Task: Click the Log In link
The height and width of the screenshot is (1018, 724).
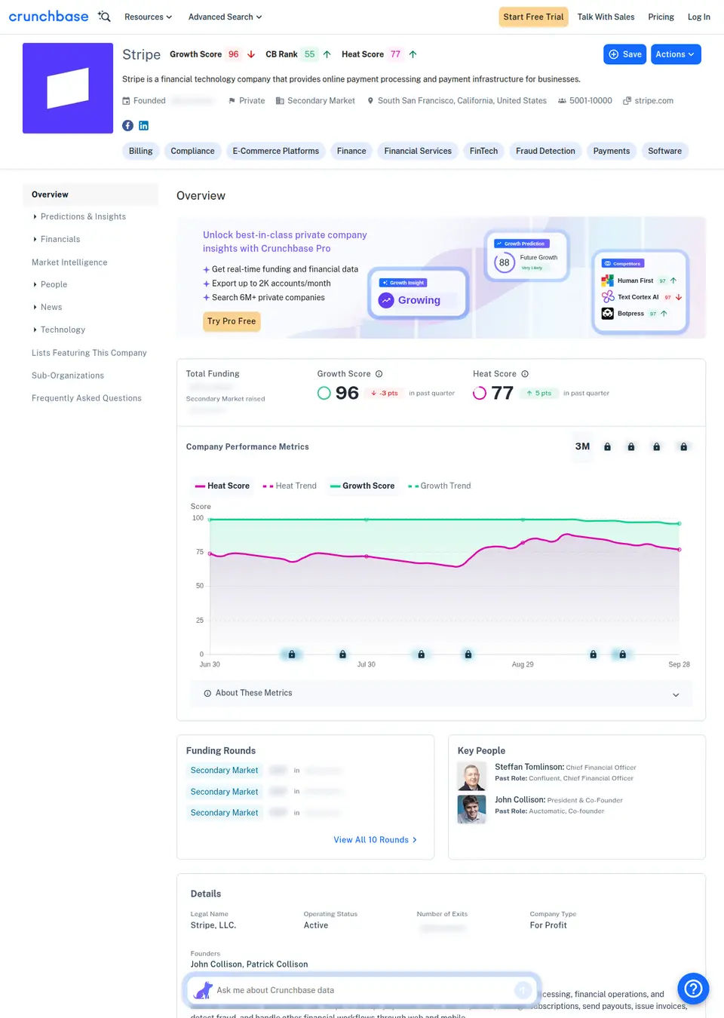Action: [698, 17]
